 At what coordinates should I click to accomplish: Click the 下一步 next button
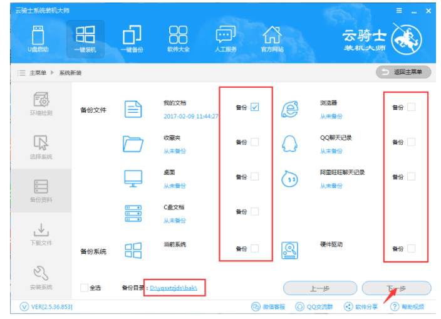pyautogui.click(x=397, y=288)
